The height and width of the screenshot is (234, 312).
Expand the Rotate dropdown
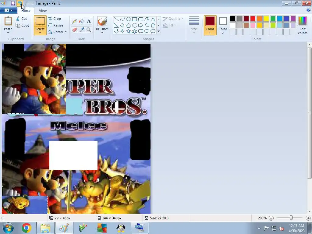(66, 32)
